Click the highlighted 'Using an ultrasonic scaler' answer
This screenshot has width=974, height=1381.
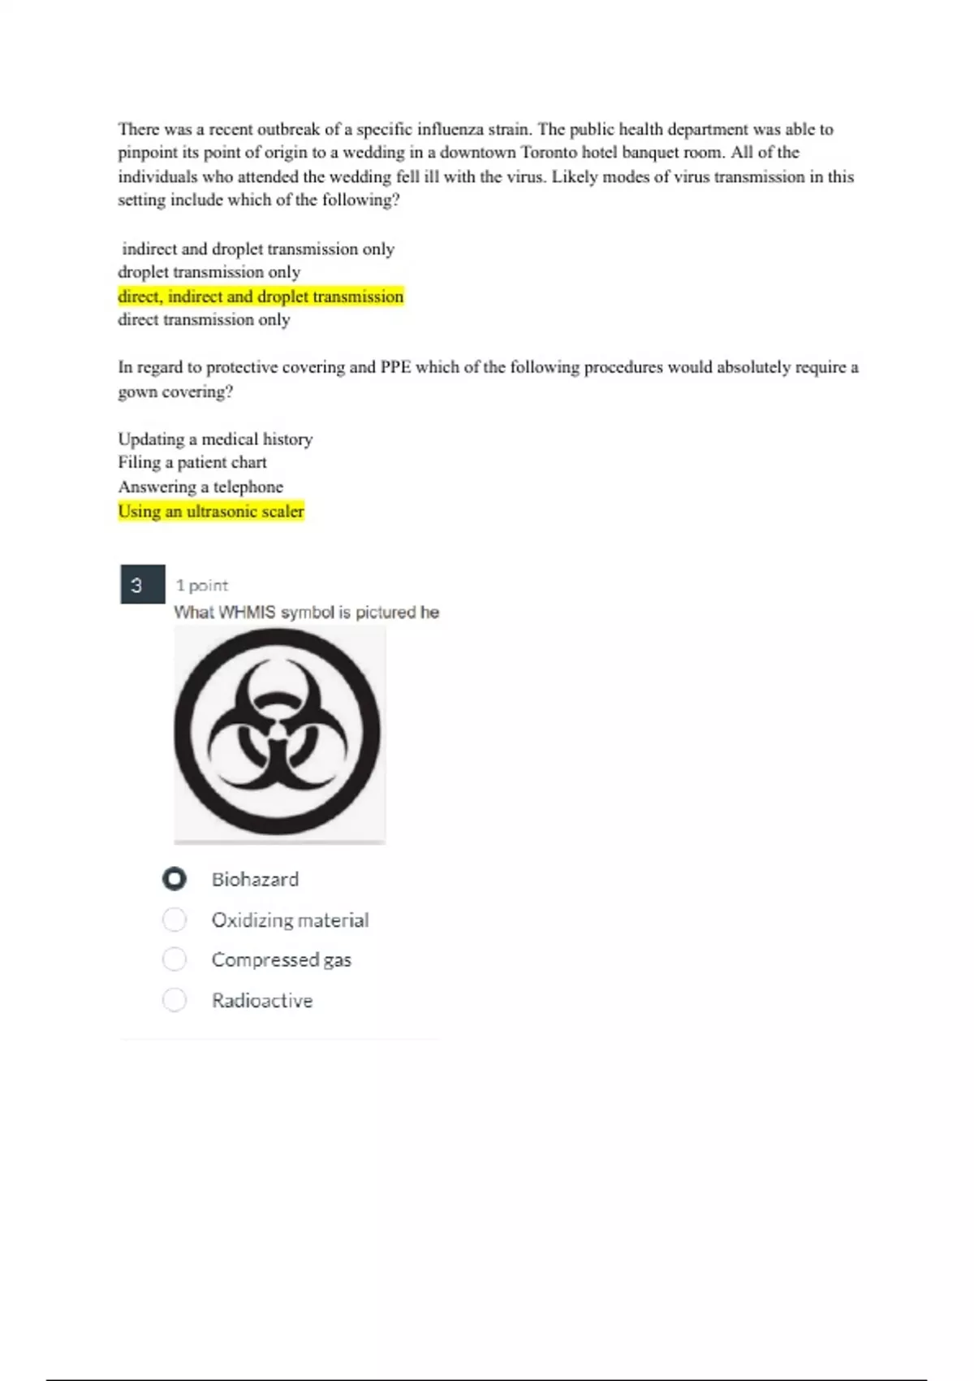click(x=211, y=511)
